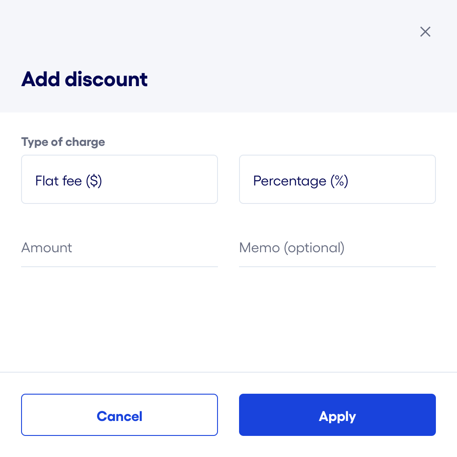
Task: Pick the percent-based Percentage box
Action: click(337, 179)
